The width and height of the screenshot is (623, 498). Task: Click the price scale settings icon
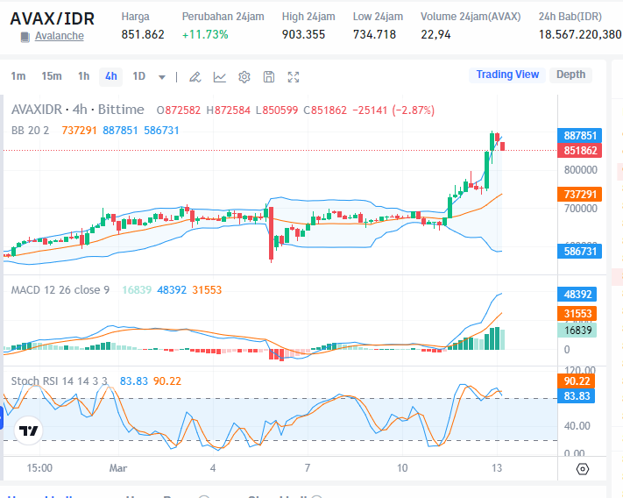coord(582,469)
